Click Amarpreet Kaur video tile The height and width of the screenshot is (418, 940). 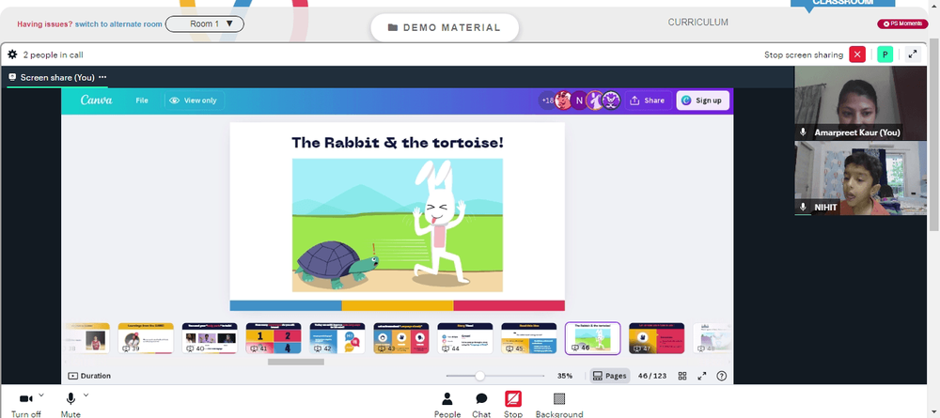[860, 103]
